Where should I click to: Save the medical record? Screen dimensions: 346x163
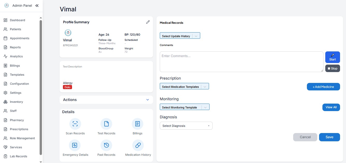[329, 137]
